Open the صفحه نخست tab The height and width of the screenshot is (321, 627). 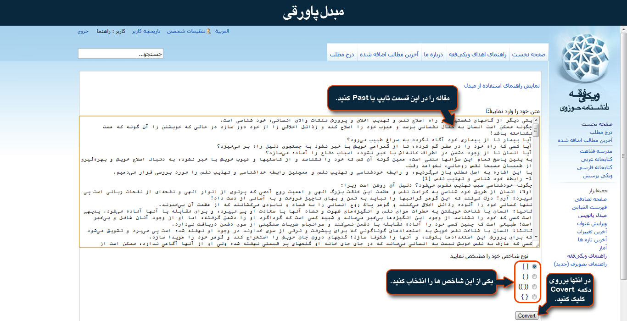[x=529, y=54]
